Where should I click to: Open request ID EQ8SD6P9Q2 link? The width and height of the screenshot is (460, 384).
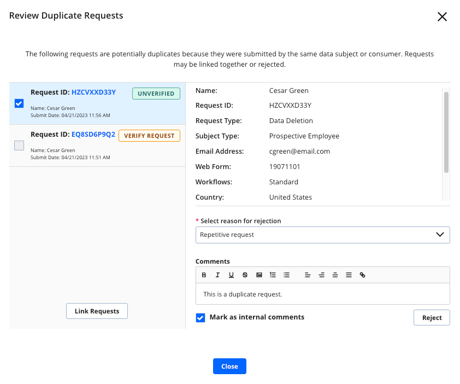tap(93, 135)
